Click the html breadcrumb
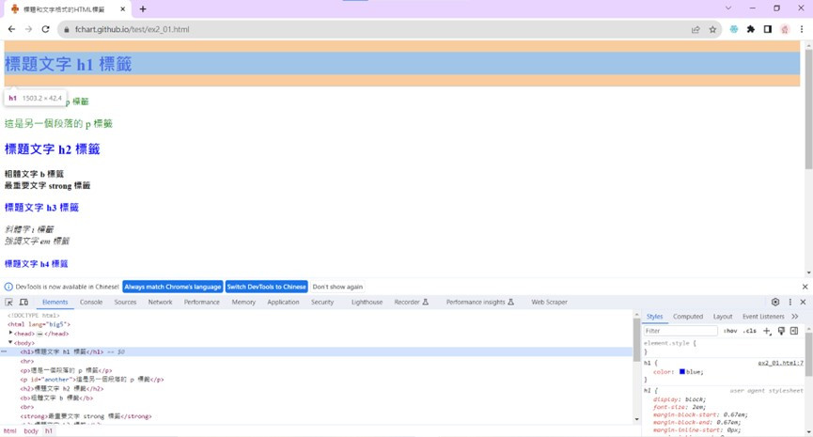This screenshot has height=437, width=813. coord(9,431)
